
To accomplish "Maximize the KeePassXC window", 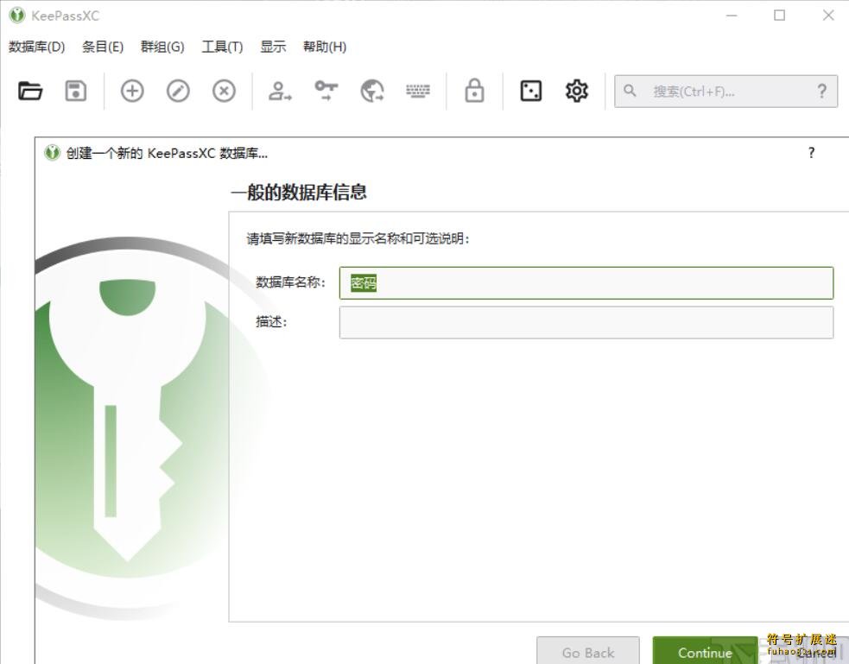I will [x=780, y=16].
